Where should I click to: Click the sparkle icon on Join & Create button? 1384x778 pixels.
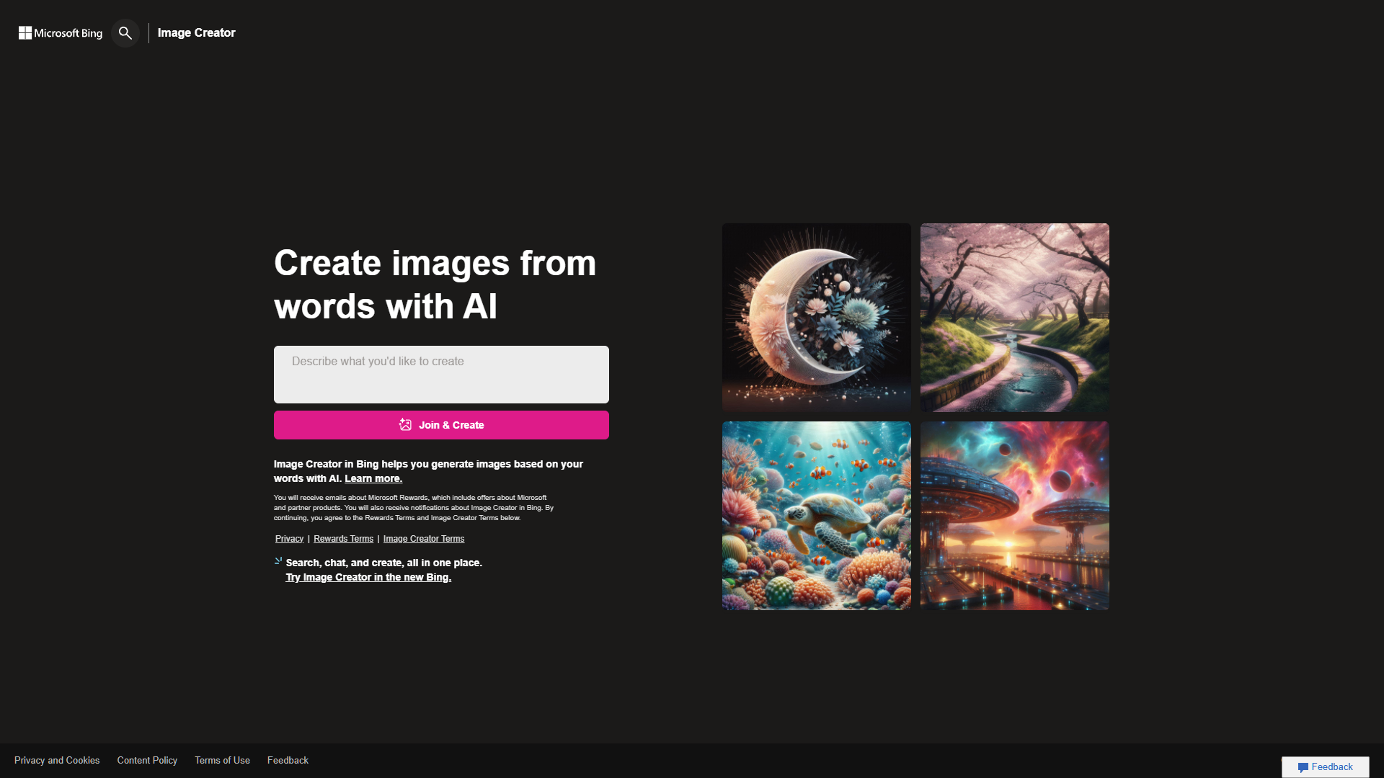[404, 424]
